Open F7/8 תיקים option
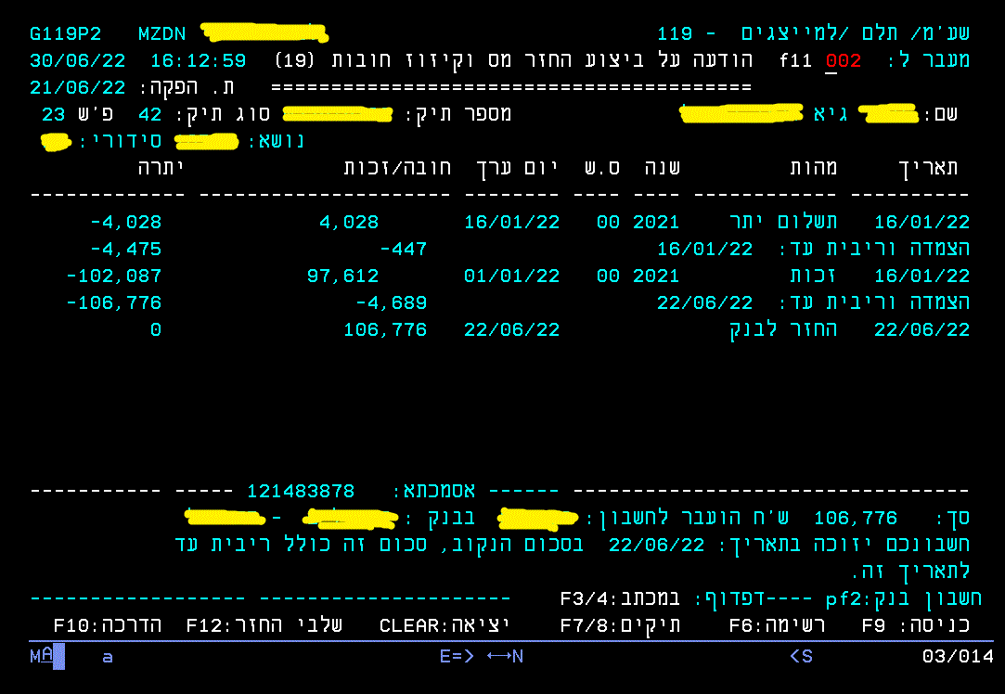The height and width of the screenshot is (694, 1005). click(x=620, y=625)
